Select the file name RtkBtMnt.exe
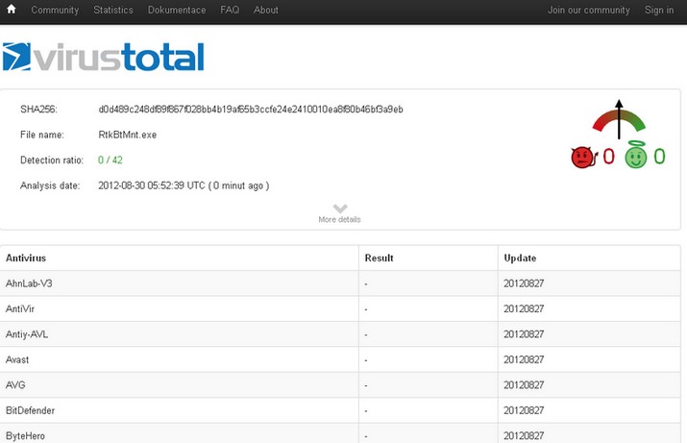687x443 pixels. [128, 135]
